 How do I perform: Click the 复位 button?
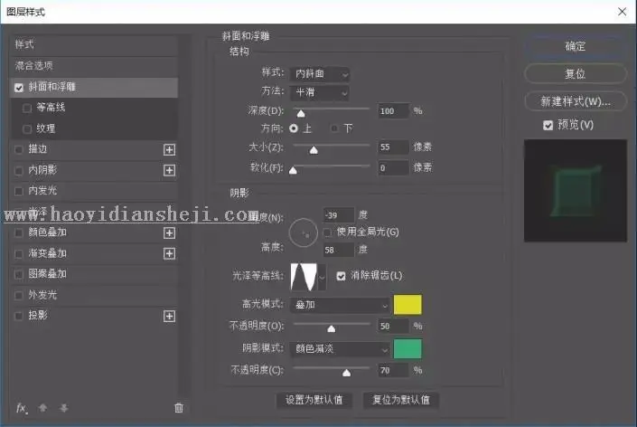[x=576, y=74]
